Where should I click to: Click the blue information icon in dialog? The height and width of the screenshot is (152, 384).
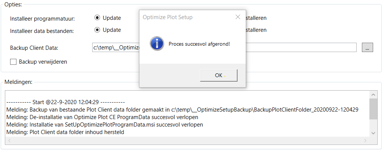157,44
